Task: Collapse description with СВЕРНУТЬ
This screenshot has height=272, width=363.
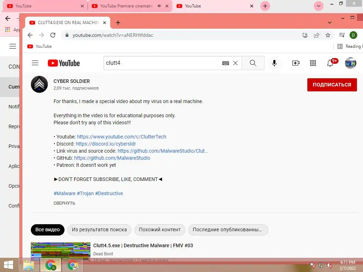Action: coord(65,203)
